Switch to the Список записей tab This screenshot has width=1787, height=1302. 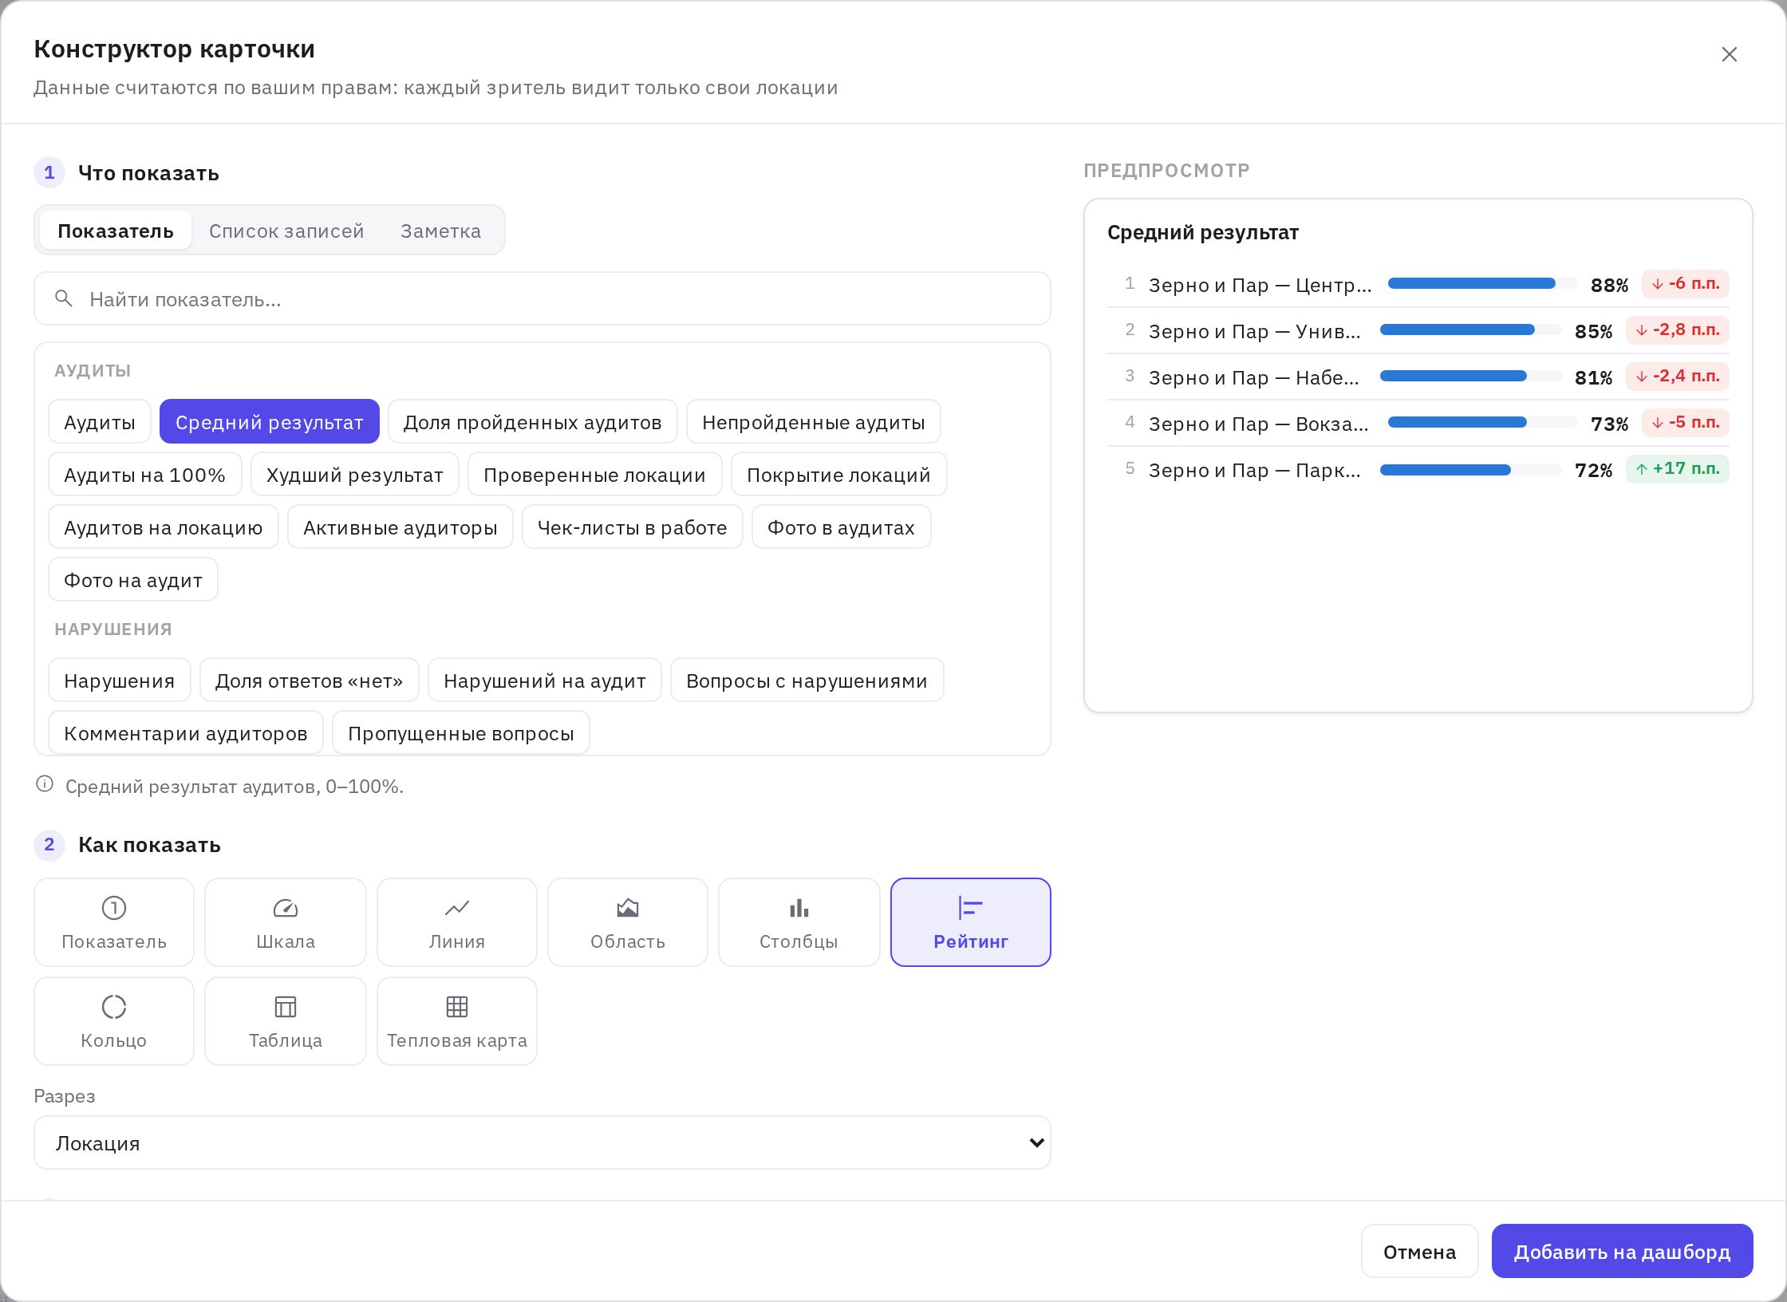pyautogui.click(x=286, y=231)
